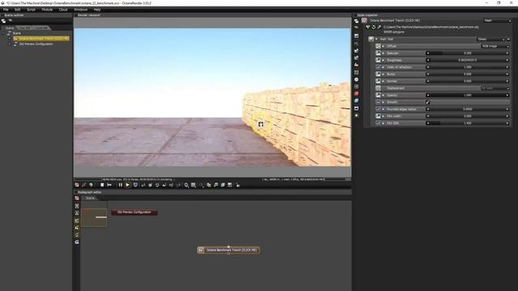
Task: Click the Film IOR value slider
Action: (468, 123)
